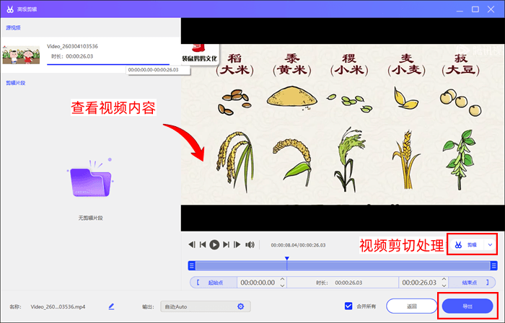Screen dimensions: 505x323
Task: Play the video preview
Action: tap(214, 245)
